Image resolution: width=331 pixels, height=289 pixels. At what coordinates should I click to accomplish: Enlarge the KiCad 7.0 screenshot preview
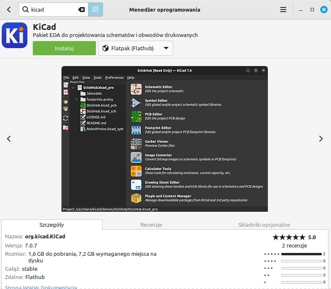pyautogui.click(x=164, y=139)
